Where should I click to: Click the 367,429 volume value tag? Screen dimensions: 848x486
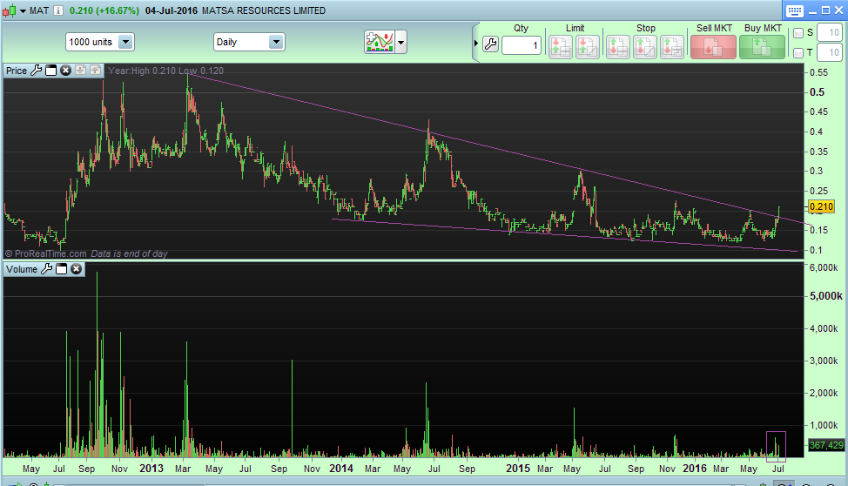click(x=826, y=445)
